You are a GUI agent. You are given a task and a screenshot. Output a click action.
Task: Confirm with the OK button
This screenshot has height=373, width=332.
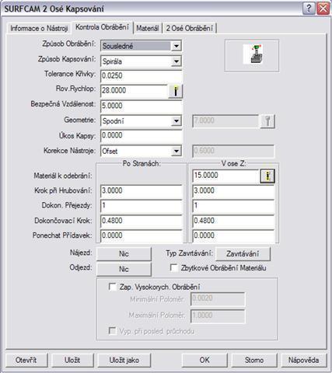204,360
